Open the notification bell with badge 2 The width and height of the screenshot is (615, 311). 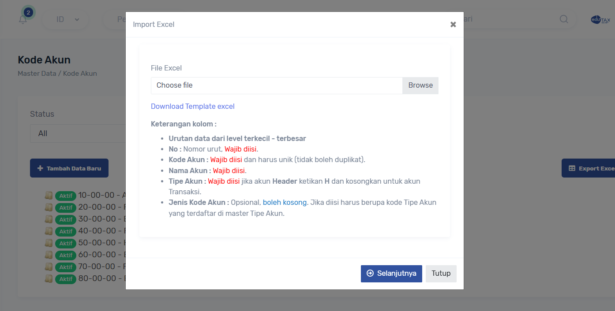click(x=23, y=19)
